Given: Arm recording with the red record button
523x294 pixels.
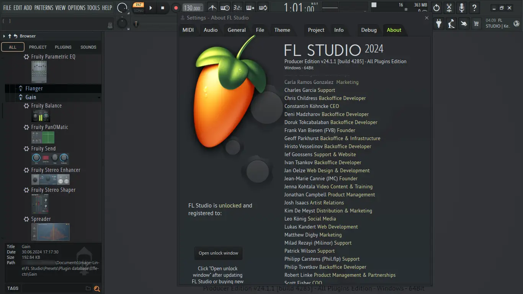Looking at the screenshot, I should coord(176,8).
